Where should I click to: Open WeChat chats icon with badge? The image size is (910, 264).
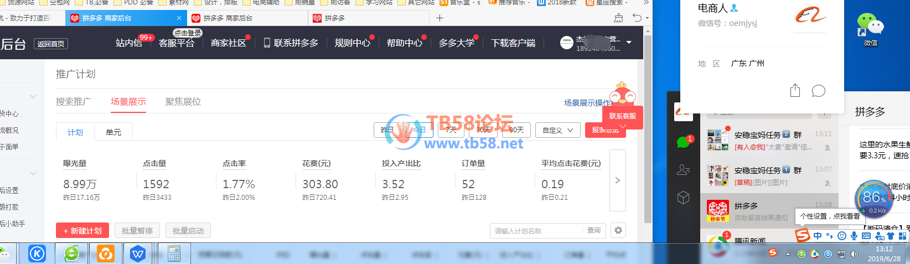point(684,142)
